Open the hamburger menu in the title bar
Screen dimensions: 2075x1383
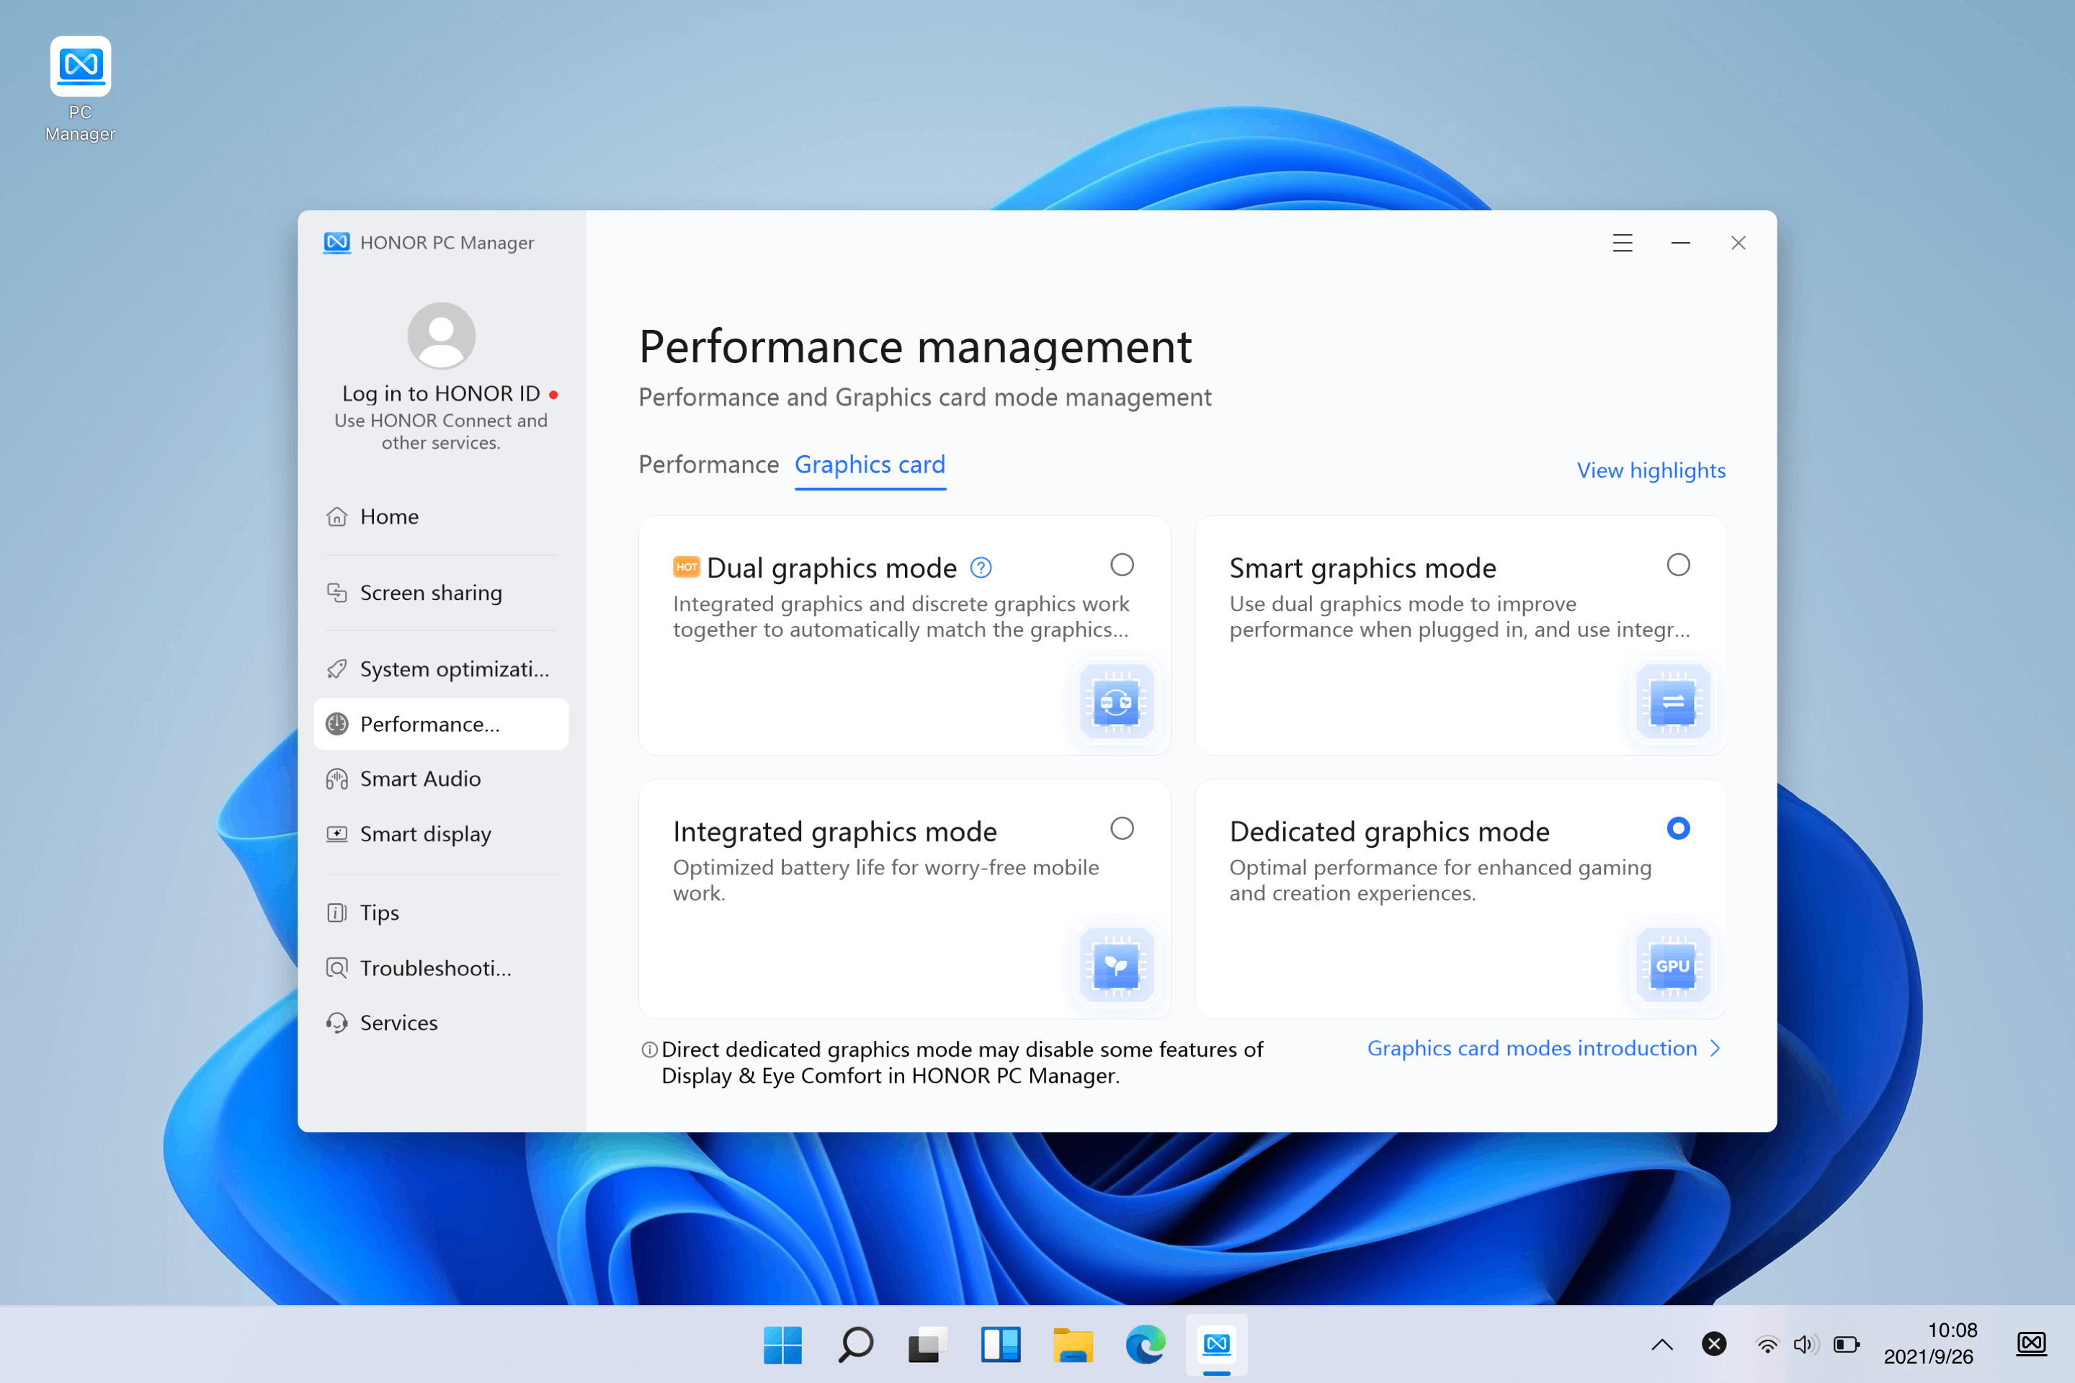1623,243
